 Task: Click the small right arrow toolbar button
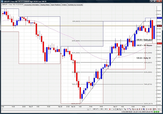[x=90, y=109]
